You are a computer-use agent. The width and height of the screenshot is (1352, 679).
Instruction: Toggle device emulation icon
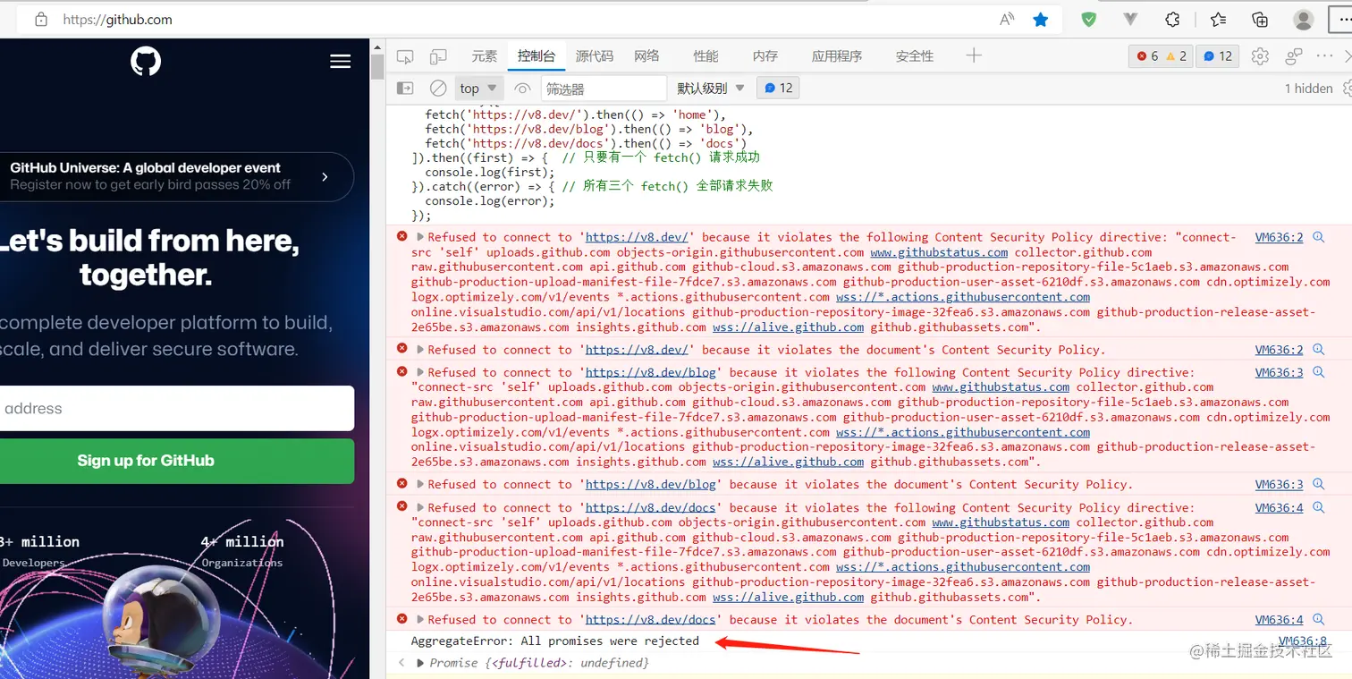coord(437,56)
